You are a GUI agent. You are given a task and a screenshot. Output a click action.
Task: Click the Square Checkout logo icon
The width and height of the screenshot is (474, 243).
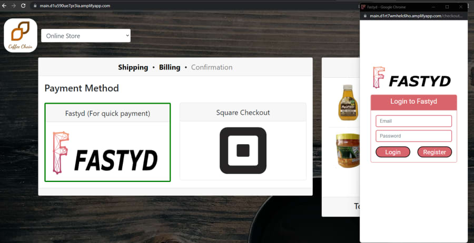point(243,150)
